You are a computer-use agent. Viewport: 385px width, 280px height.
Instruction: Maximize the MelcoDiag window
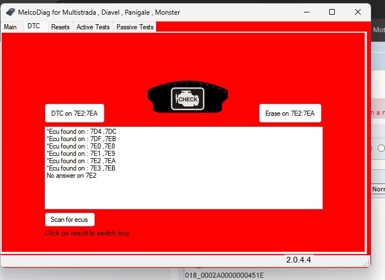(332, 12)
